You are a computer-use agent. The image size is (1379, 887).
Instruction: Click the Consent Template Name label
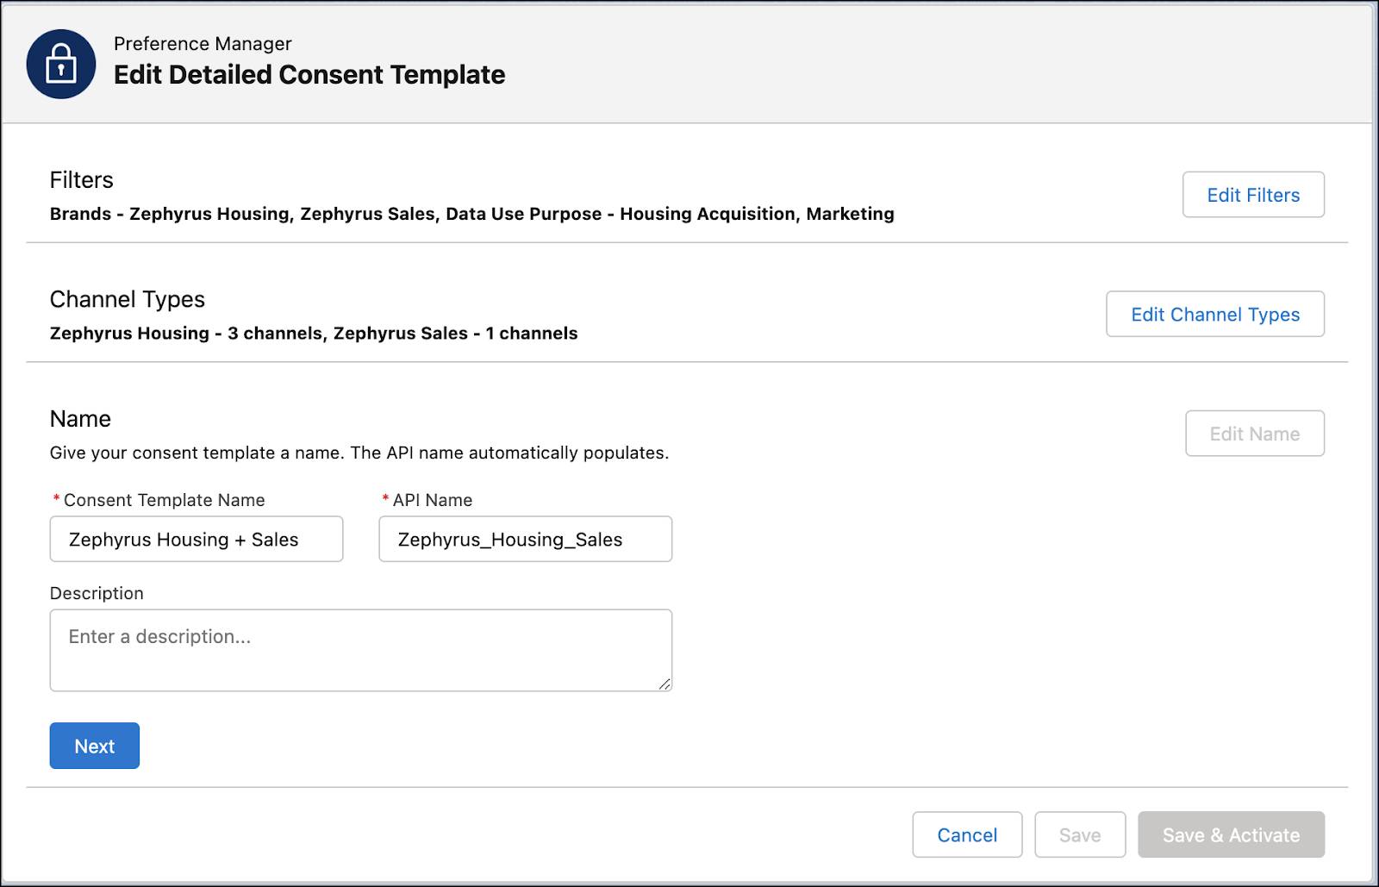[x=164, y=501]
